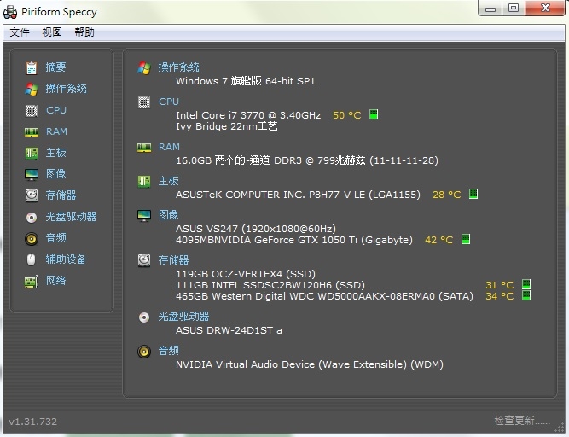This screenshot has width=569, height=437.
Task: Open the 主板 heading link in summary
Action: tap(168, 181)
